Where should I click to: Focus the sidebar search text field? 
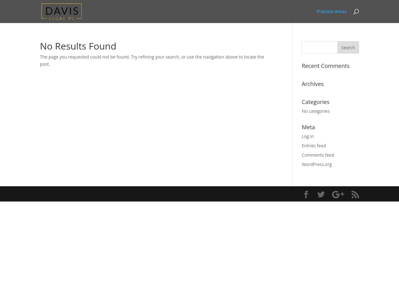tap(320, 47)
